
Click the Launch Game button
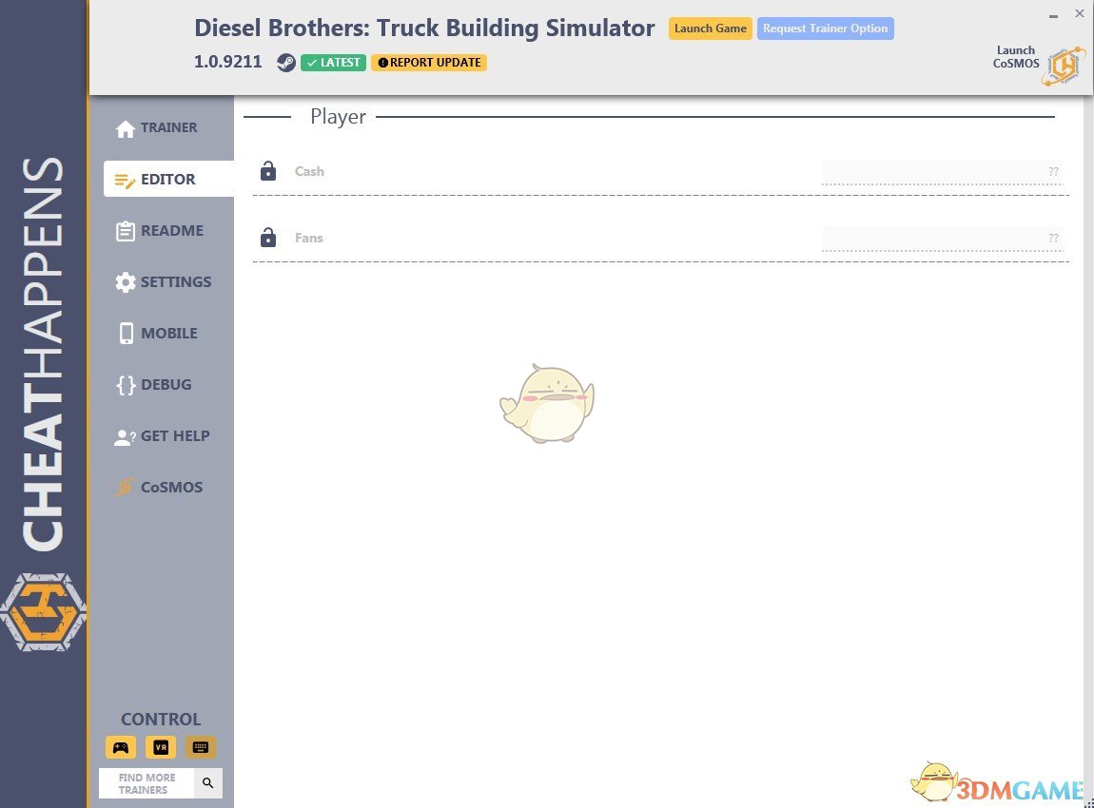(711, 29)
